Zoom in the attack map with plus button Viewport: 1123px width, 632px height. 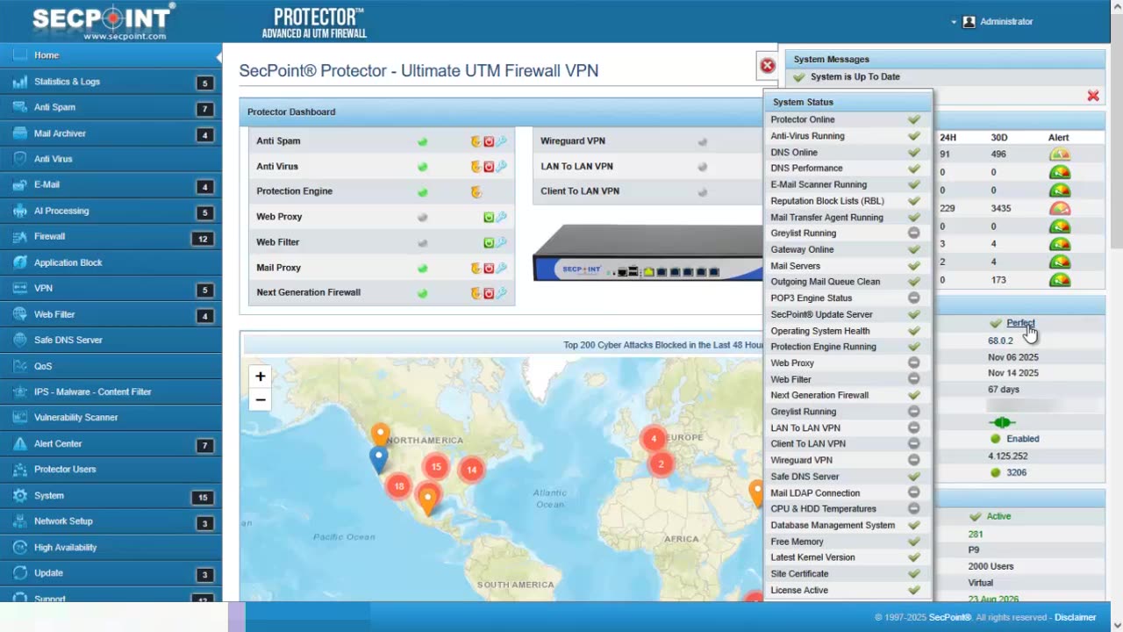point(261,377)
